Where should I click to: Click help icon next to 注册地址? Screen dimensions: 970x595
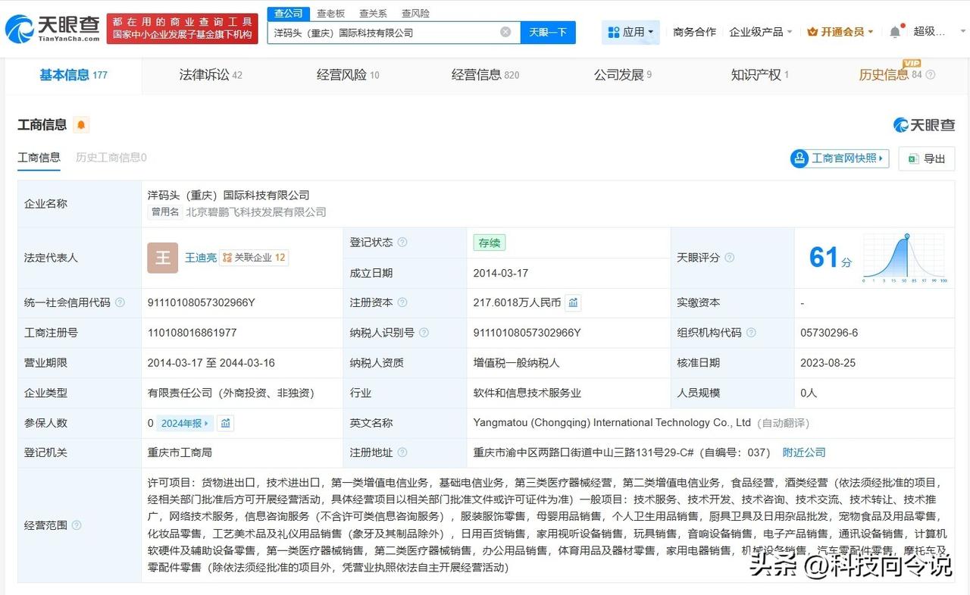click(402, 453)
